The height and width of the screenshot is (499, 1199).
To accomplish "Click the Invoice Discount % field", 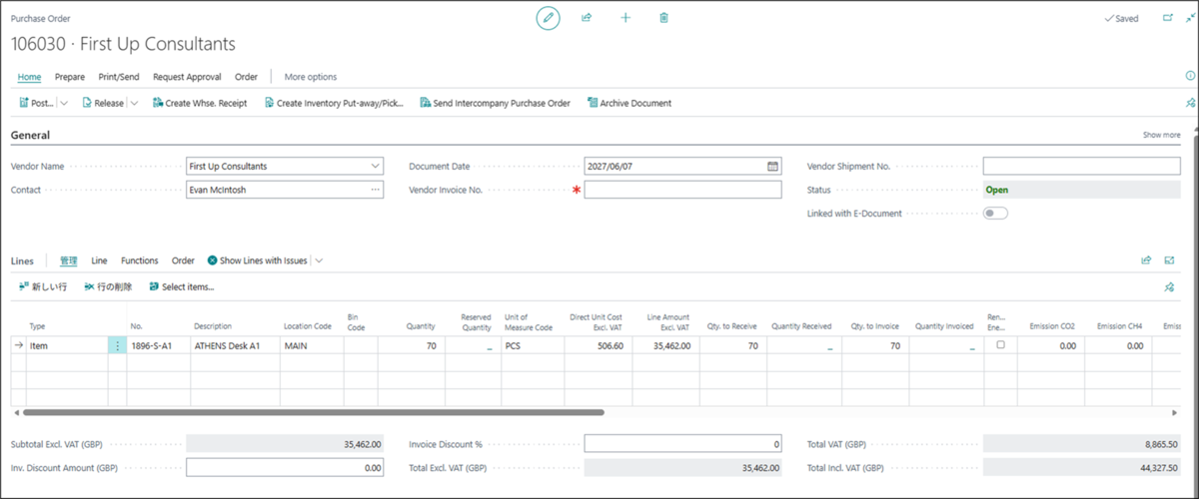I will (682, 443).
